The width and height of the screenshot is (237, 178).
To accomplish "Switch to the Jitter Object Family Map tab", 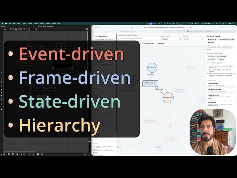I will (128, 31).
